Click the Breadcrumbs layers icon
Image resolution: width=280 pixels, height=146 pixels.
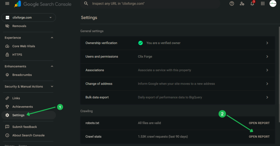(x=7, y=75)
